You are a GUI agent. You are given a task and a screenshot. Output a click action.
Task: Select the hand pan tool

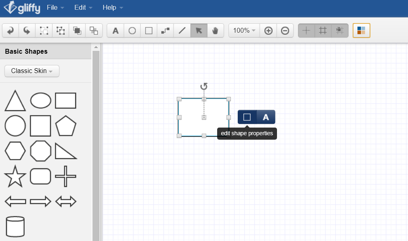[x=215, y=31]
